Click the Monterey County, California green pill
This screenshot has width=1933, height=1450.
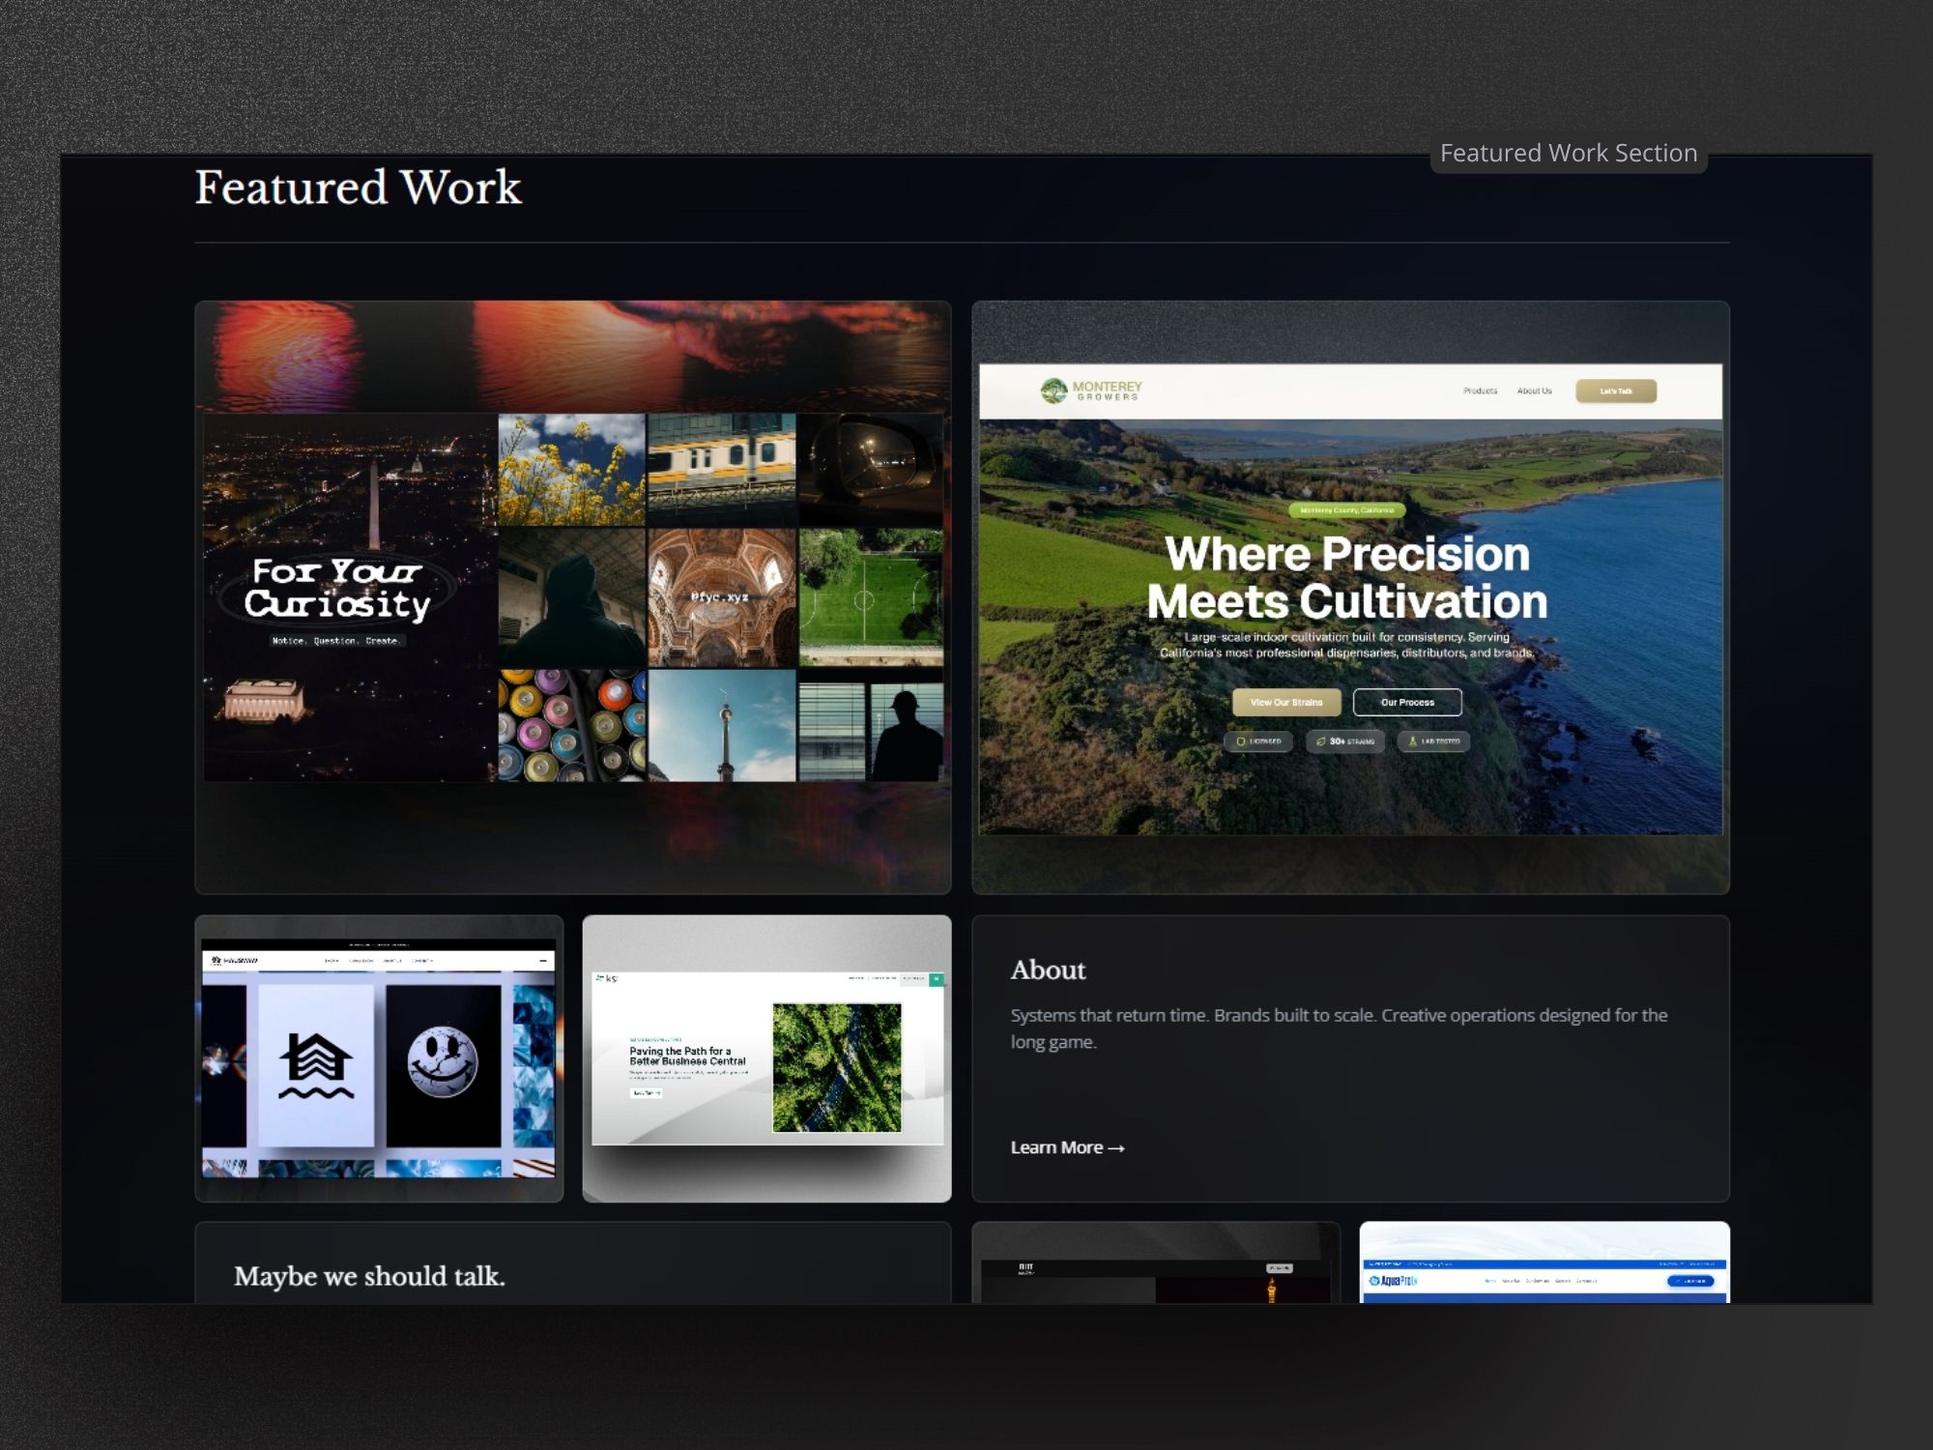1346,510
